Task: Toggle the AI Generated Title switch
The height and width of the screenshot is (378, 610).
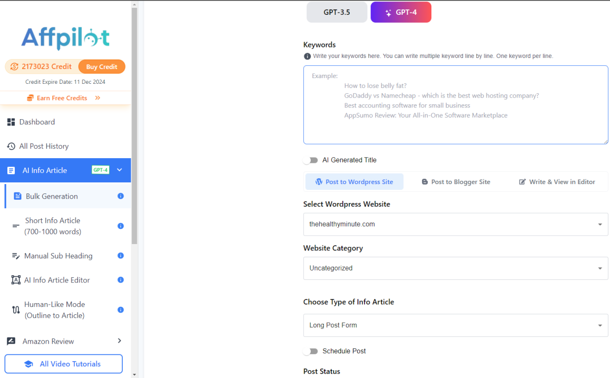Action: (311, 160)
